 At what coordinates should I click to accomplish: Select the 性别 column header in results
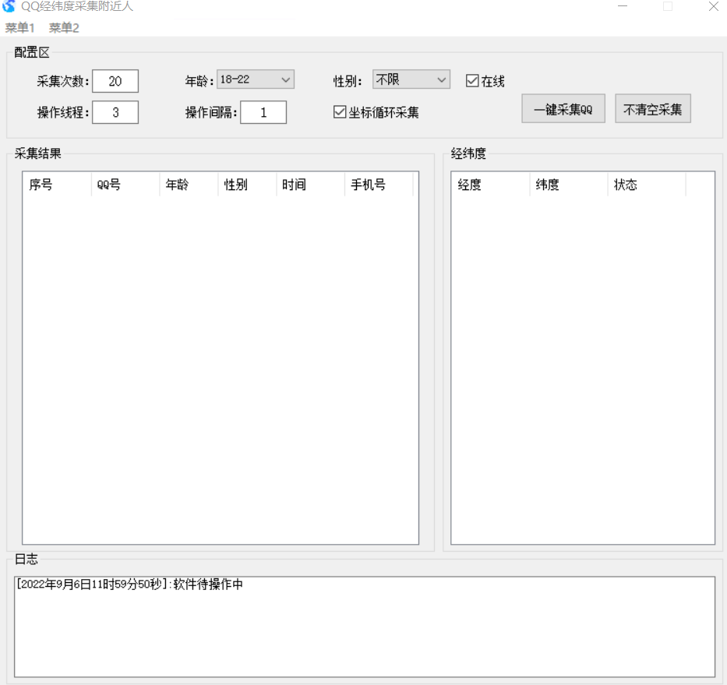point(248,185)
